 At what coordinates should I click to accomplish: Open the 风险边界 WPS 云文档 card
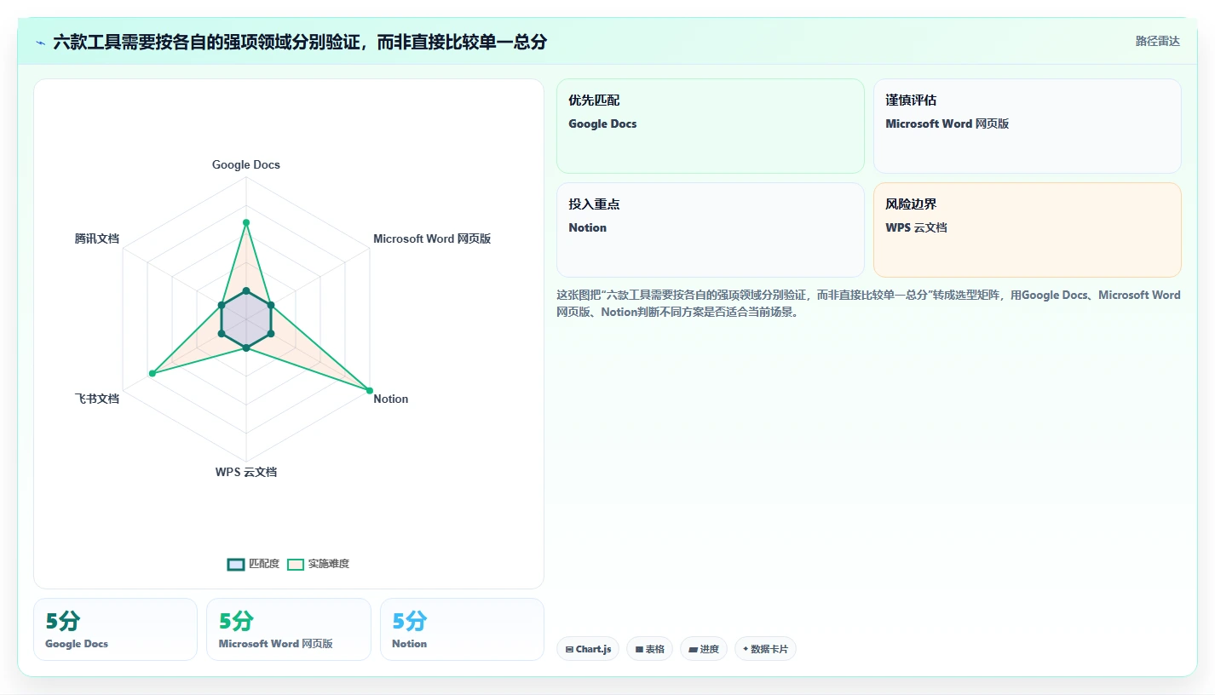point(1028,230)
